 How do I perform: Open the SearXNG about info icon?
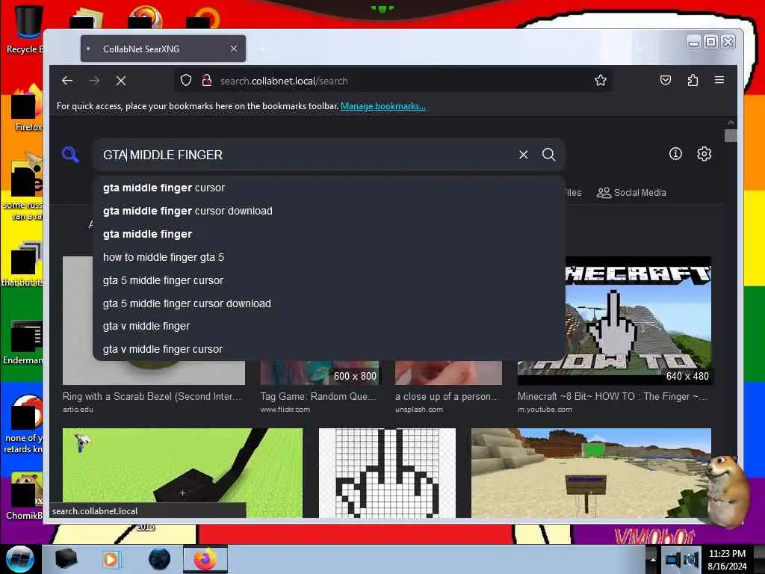(675, 154)
